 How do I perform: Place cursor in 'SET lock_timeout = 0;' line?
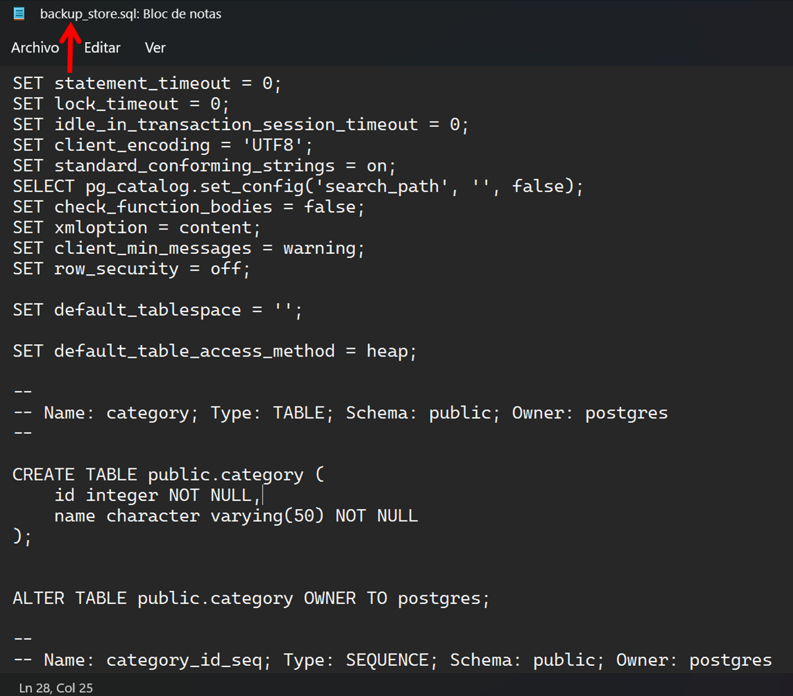click(121, 104)
